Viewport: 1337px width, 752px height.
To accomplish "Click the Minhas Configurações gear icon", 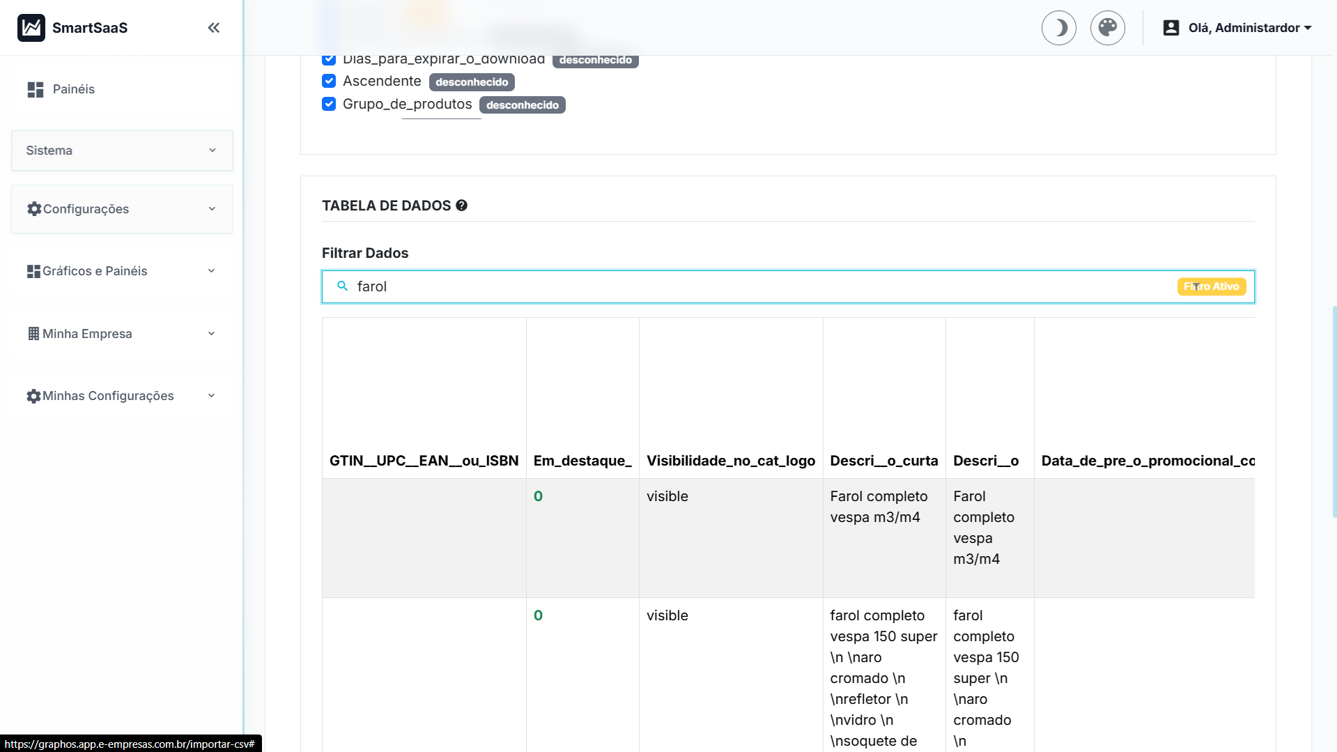I will (33, 396).
